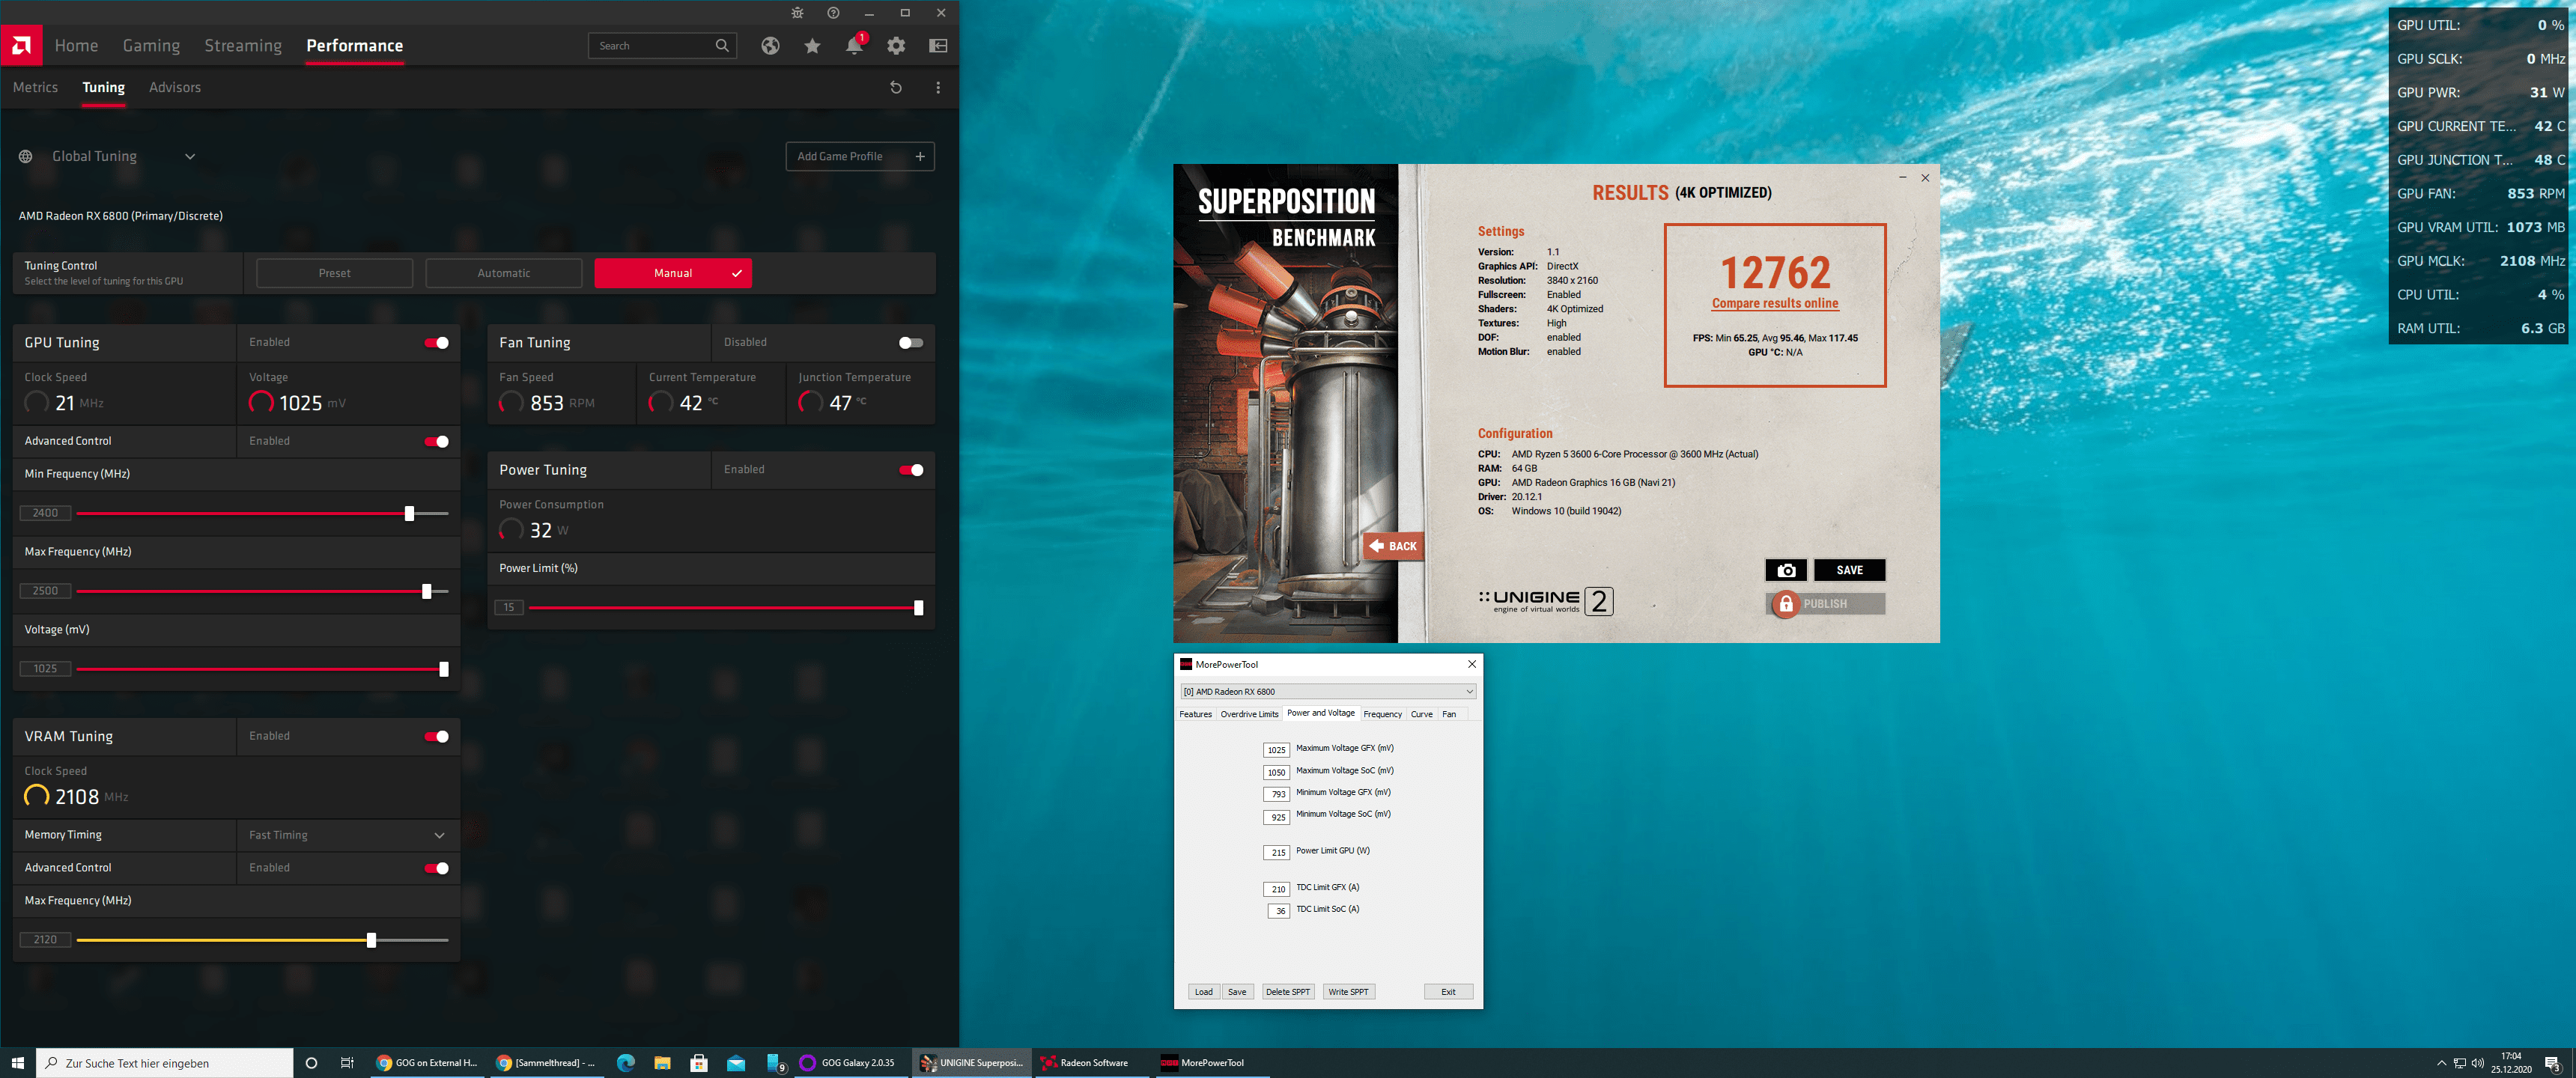Screen dimensions: 2576x1078
Task: Open Your Phone app on taskbar
Action: [x=775, y=1063]
